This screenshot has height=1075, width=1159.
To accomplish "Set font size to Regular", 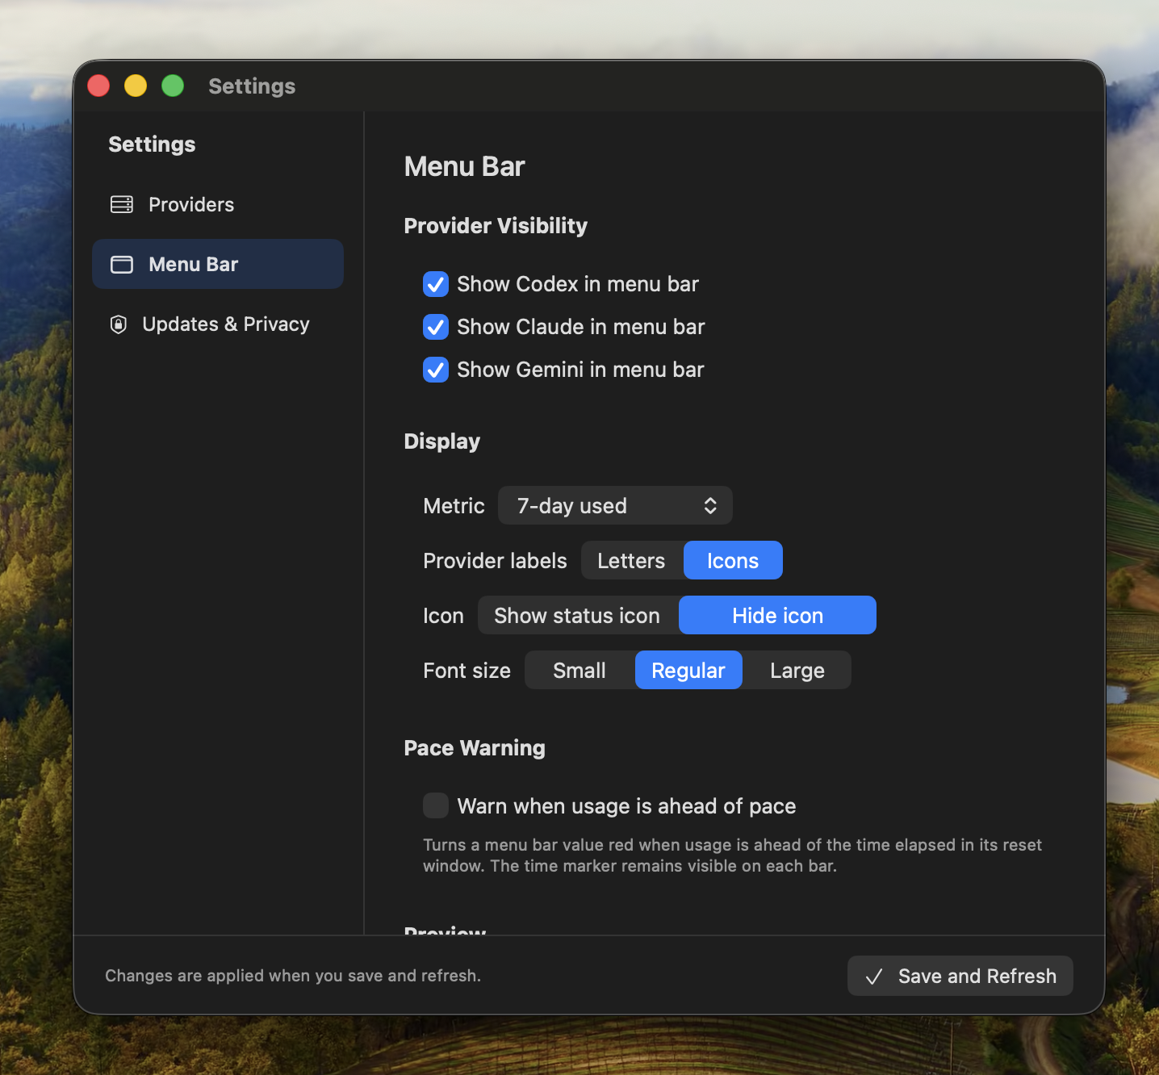I will tap(688, 670).
